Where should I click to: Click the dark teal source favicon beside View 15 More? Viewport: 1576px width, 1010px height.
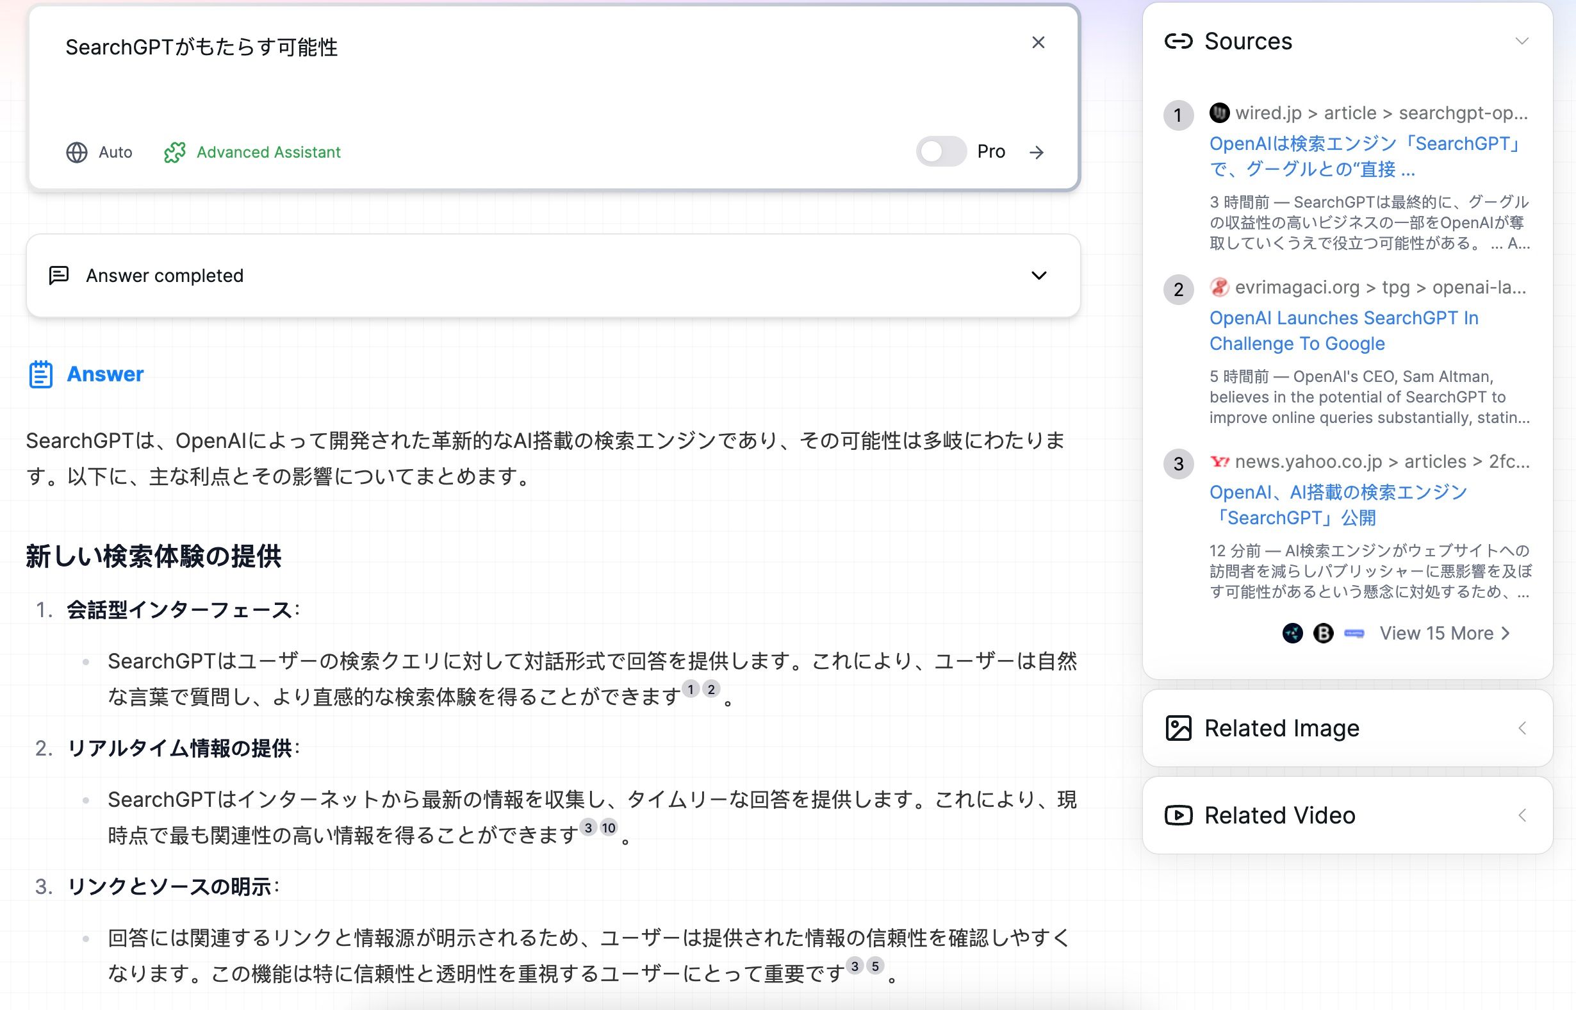tap(1293, 633)
